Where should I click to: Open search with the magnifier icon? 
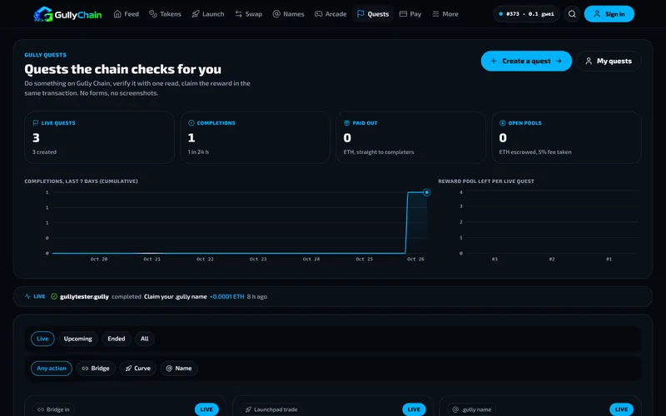coord(572,14)
